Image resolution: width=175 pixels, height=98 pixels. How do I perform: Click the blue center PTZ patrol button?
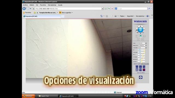click(140, 30)
